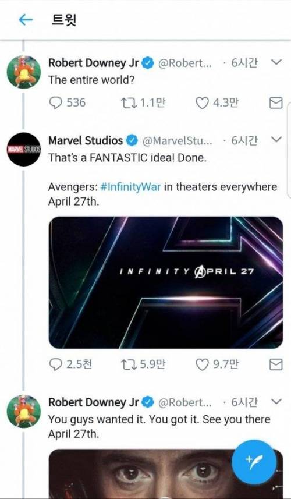Open the Marvel Studios account name
The height and width of the screenshot is (499, 291).
click(86, 140)
